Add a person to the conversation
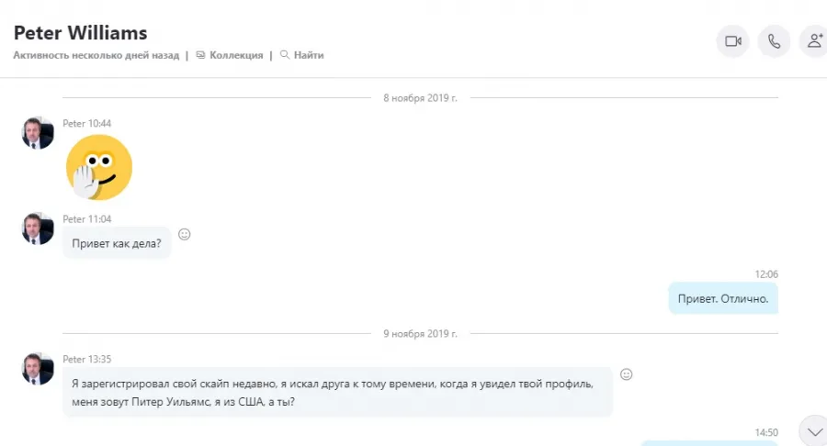 pyautogui.click(x=814, y=41)
